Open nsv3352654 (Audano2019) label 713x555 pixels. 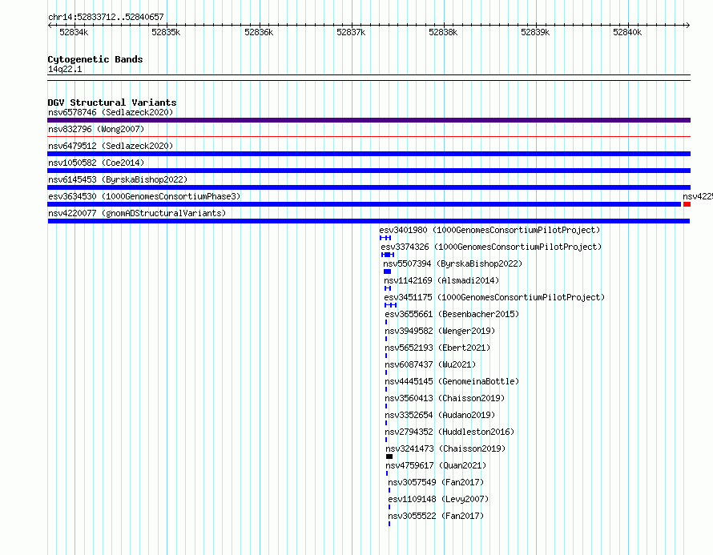(440, 415)
